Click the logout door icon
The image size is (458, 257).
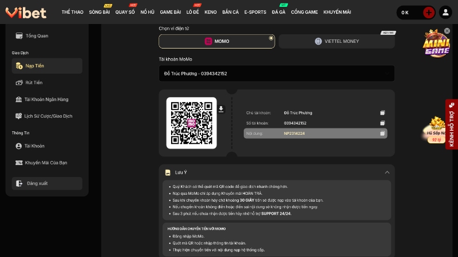click(19, 183)
